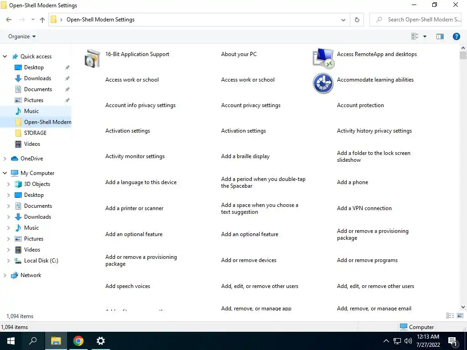Open the Settings gear on taskbar
The width and height of the screenshot is (467, 350).
coord(101,341)
